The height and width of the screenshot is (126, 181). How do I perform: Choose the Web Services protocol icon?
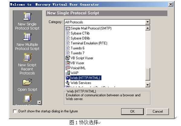68,83
